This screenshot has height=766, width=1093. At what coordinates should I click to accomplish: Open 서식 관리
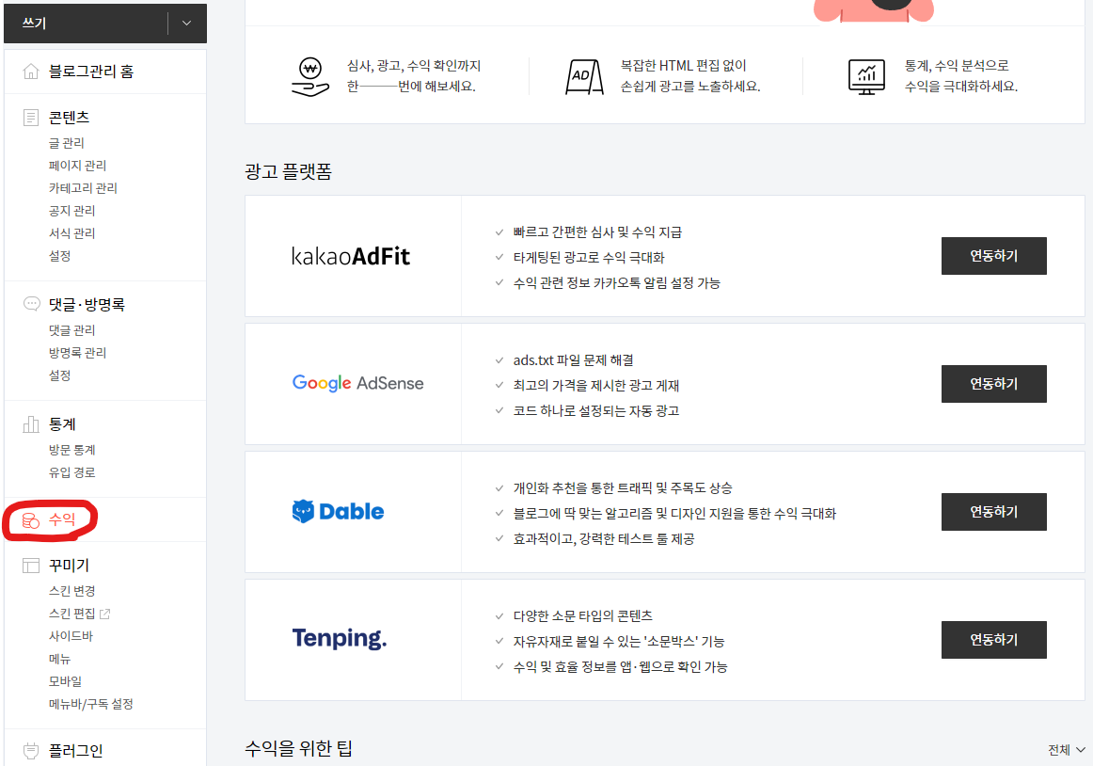pyautogui.click(x=71, y=233)
